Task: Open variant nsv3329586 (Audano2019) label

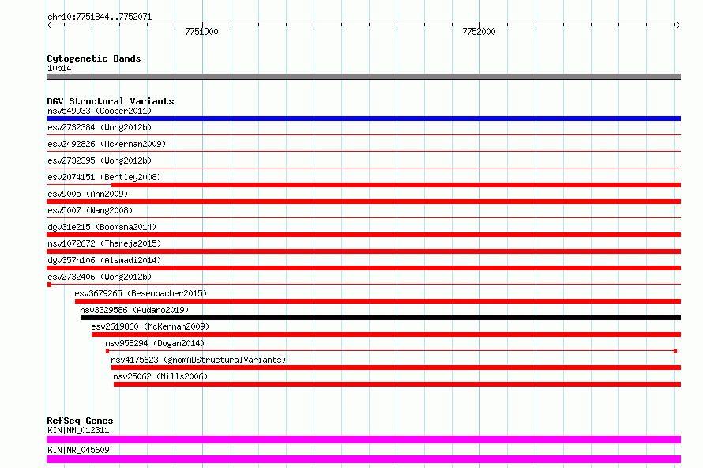Action: click(x=134, y=310)
